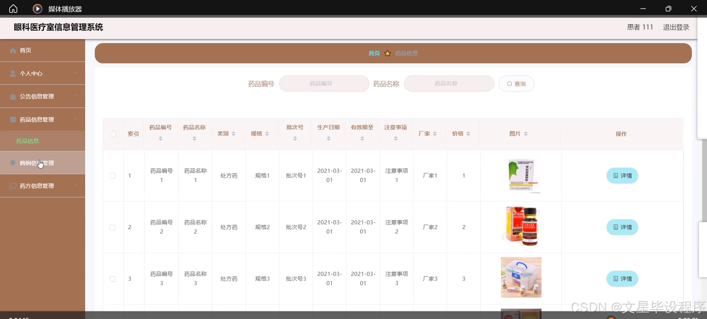
Task: Click the icon beside 病例信息管理
Action: (x=13, y=163)
